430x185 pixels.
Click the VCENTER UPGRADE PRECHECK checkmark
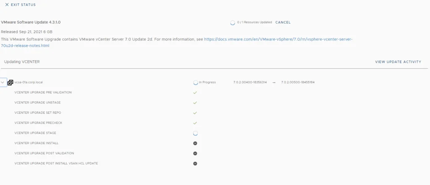coord(195,123)
